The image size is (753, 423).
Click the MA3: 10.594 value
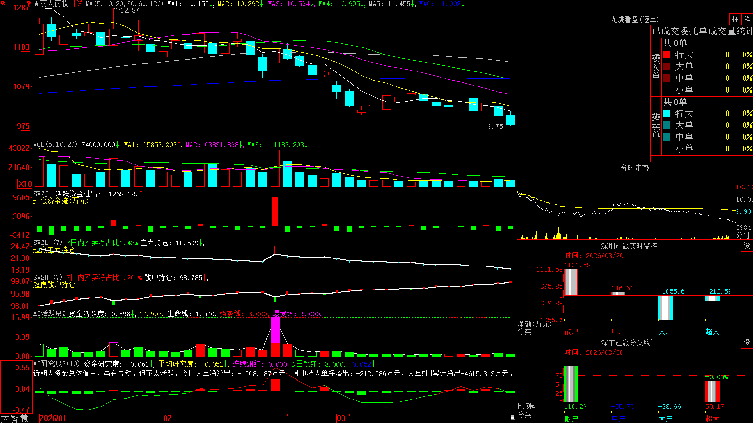(291, 4)
